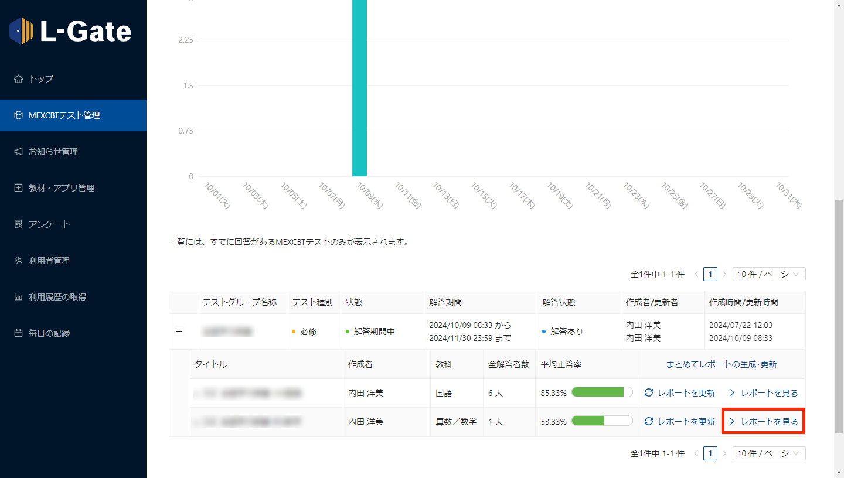Click the plus-box icon for 教材・アプリ管理
The image size is (844, 478).
click(x=18, y=188)
